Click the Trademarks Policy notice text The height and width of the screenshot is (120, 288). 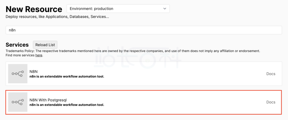133,51
